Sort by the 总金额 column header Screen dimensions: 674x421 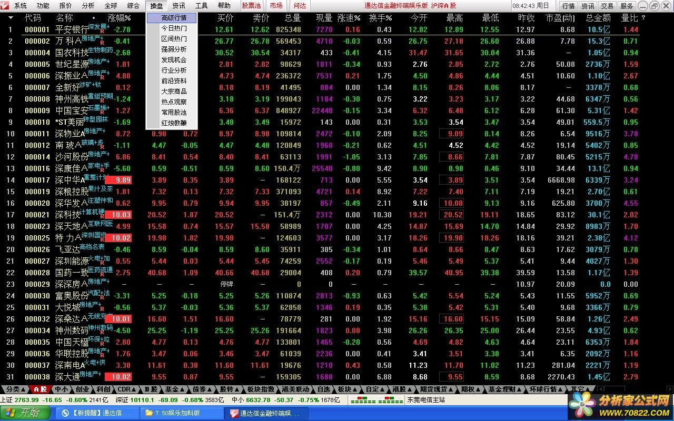(598, 17)
